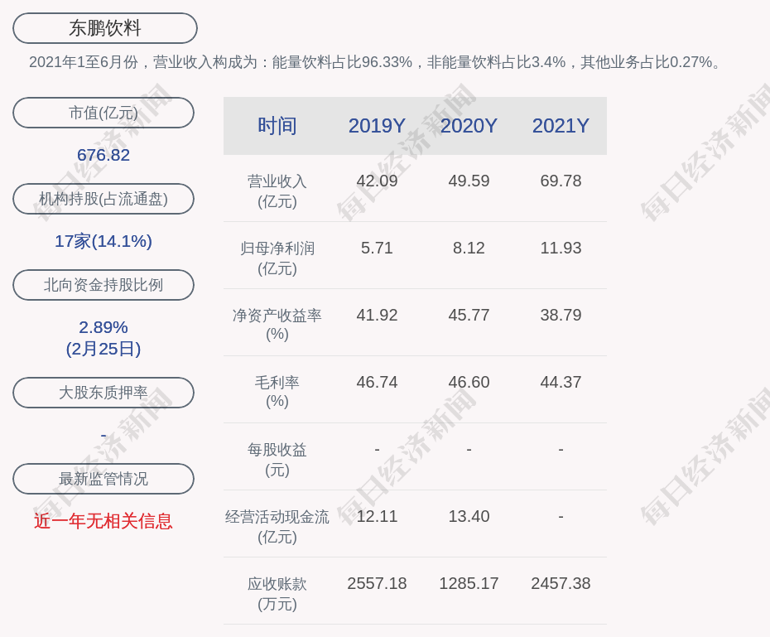This screenshot has height=637, width=770.
Task: Click market value figure 676.82
Action: (103, 155)
